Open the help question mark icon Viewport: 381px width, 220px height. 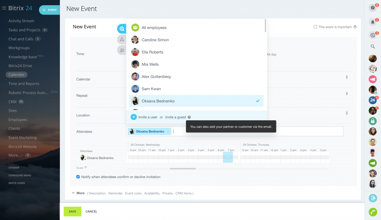(x=372, y=8)
